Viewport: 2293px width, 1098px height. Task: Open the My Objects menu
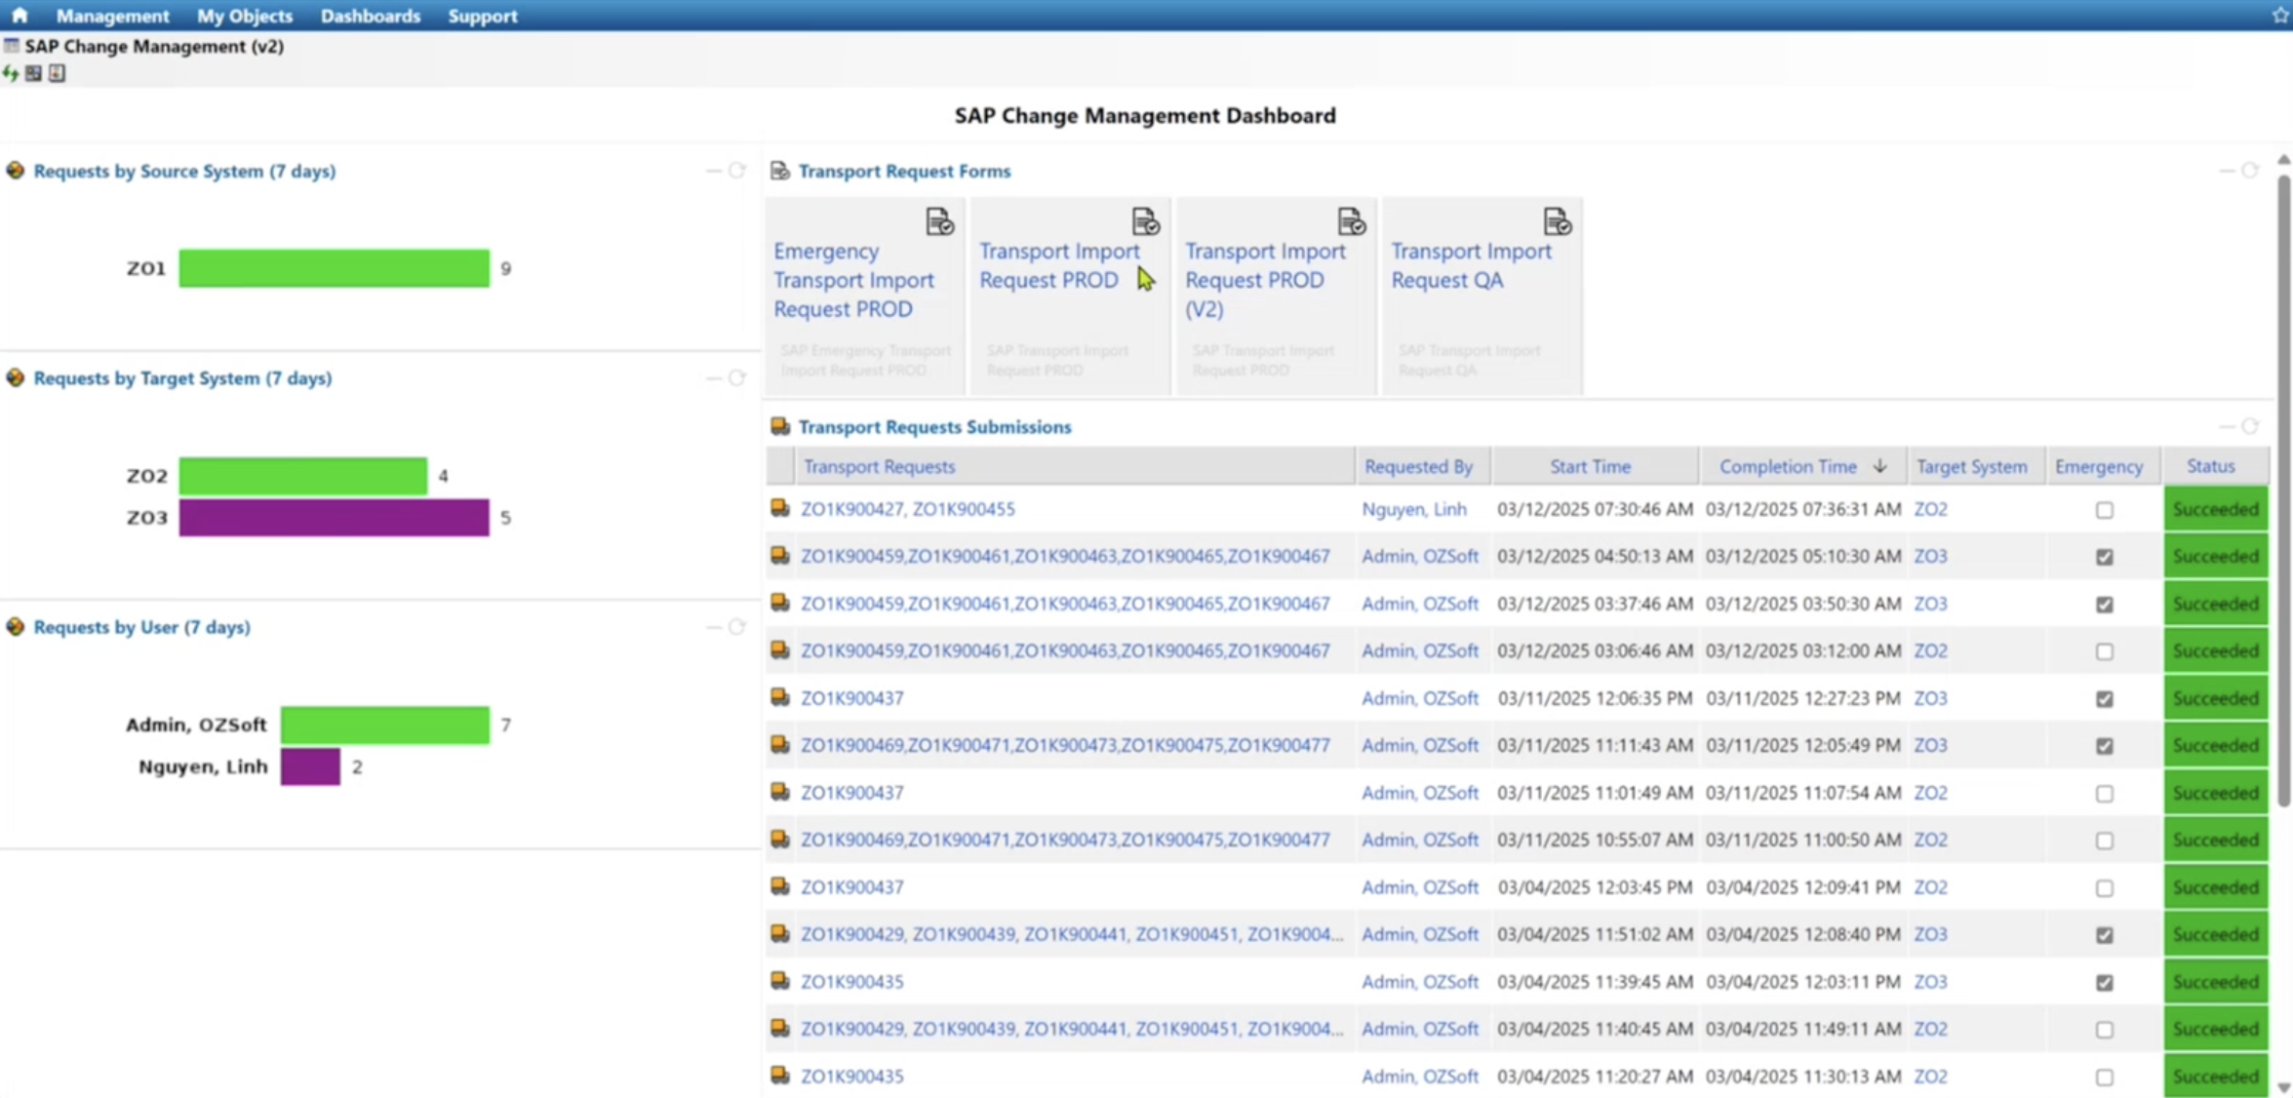[x=245, y=16]
